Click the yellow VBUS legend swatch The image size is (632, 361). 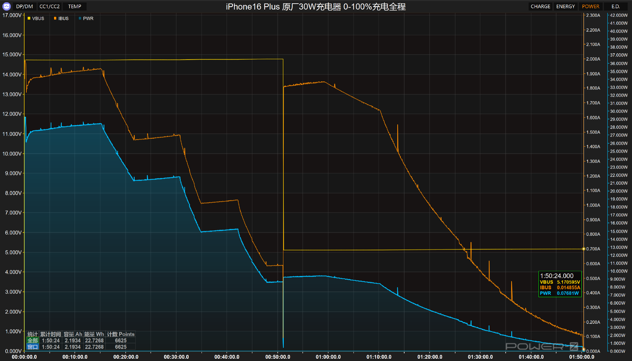(29, 18)
